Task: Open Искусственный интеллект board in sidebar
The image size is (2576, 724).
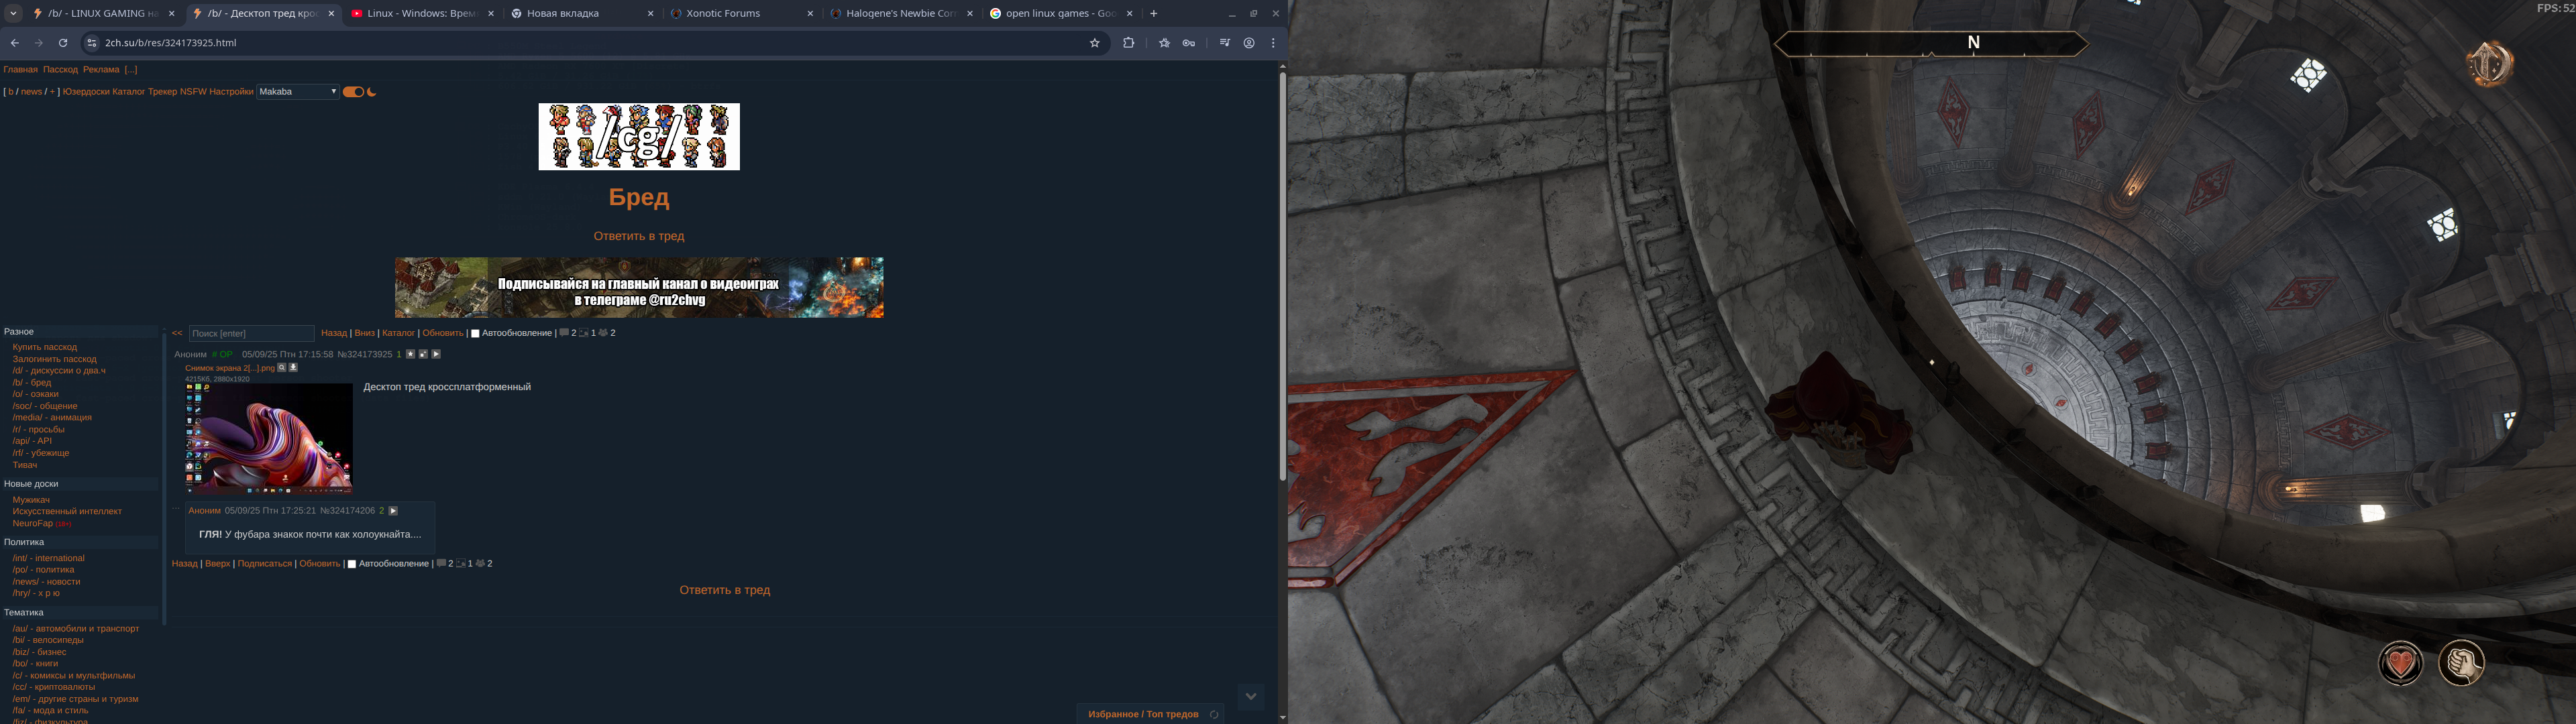Action: pos(67,511)
